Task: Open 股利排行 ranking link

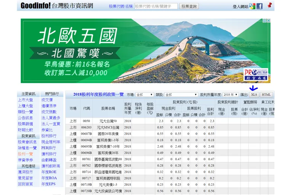Action: click(x=49, y=136)
